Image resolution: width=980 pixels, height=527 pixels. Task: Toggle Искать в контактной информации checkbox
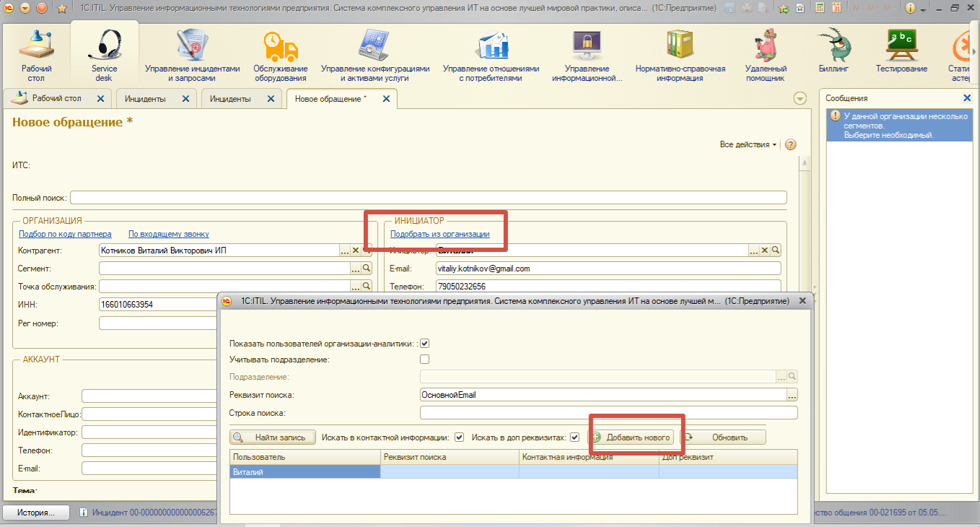click(459, 437)
